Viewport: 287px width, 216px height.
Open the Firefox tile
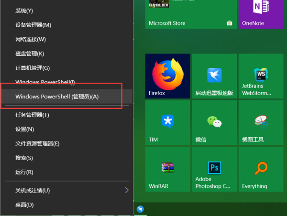(168, 76)
